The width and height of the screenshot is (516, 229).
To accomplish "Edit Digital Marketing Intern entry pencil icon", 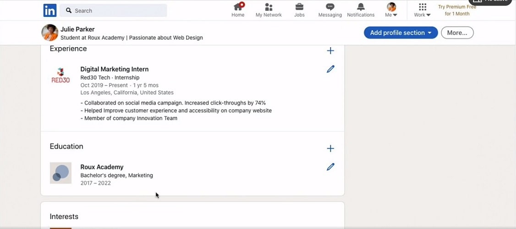I will click(330, 69).
